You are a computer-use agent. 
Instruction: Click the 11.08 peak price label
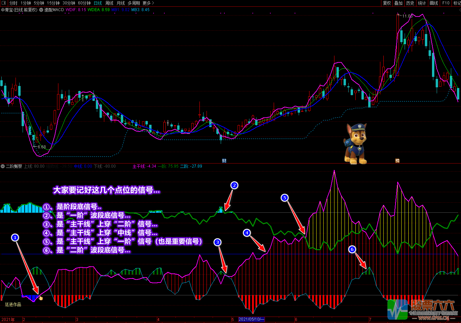(x=407, y=16)
